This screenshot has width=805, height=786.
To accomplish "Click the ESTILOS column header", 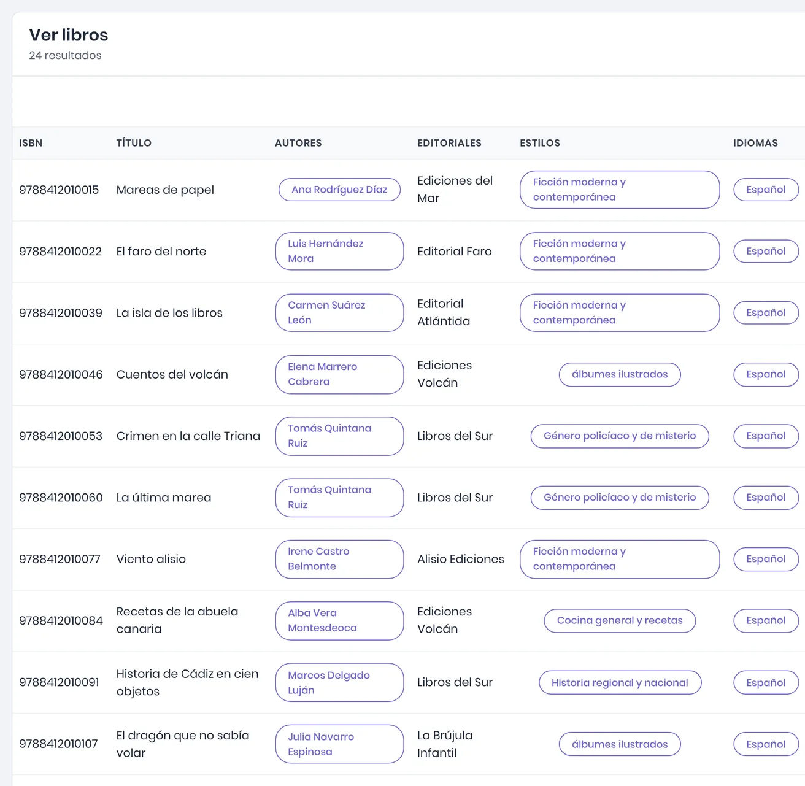I will tap(540, 143).
